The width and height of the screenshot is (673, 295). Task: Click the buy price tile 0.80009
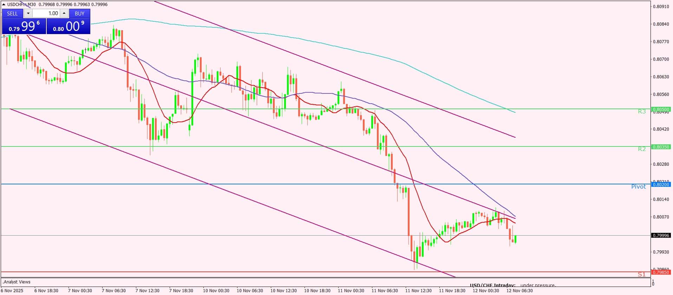tap(68, 26)
